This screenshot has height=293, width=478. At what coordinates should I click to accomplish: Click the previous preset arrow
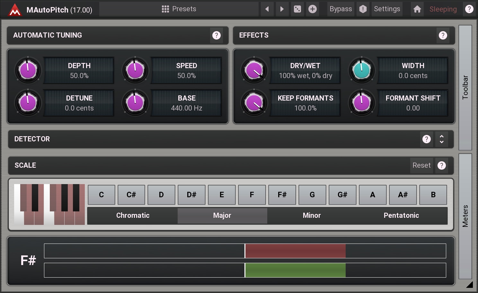[267, 9]
